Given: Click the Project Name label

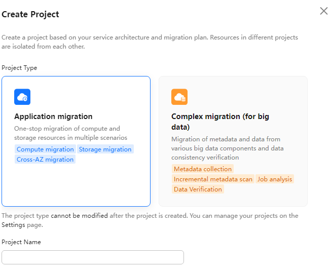Looking at the screenshot, I should pyautogui.click(x=21, y=242).
